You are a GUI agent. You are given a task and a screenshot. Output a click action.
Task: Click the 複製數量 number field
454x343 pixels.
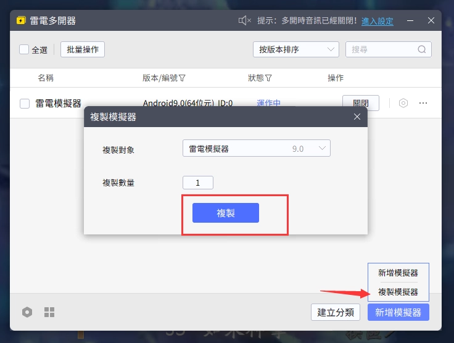tap(198, 183)
